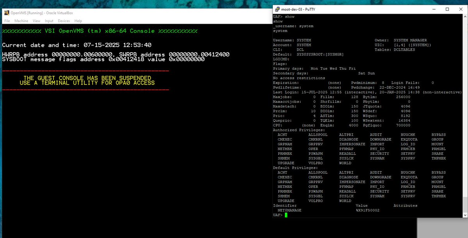This screenshot has width=468, height=238.
Task: Click the 'Default Privileges:' heading
Action: coord(295,168)
